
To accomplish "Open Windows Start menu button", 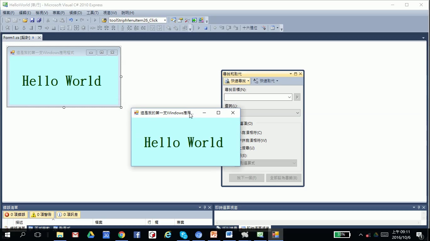I will (8, 235).
